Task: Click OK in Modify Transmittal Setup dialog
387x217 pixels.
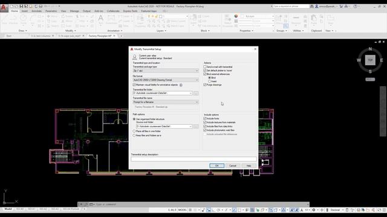Action: click(216, 166)
